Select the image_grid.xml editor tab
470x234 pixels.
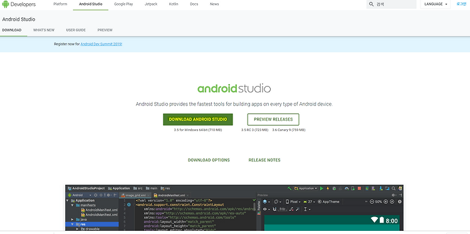pos(135,195)
